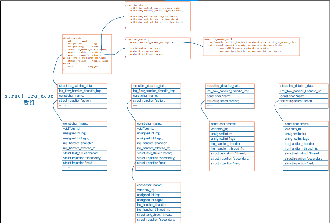Click 'irq_flow_handler_t handle_irq;' in rightmost irq_desc table
Viewport: 331px width, 223px height.
pyautogui.click(x=304, y=91)
